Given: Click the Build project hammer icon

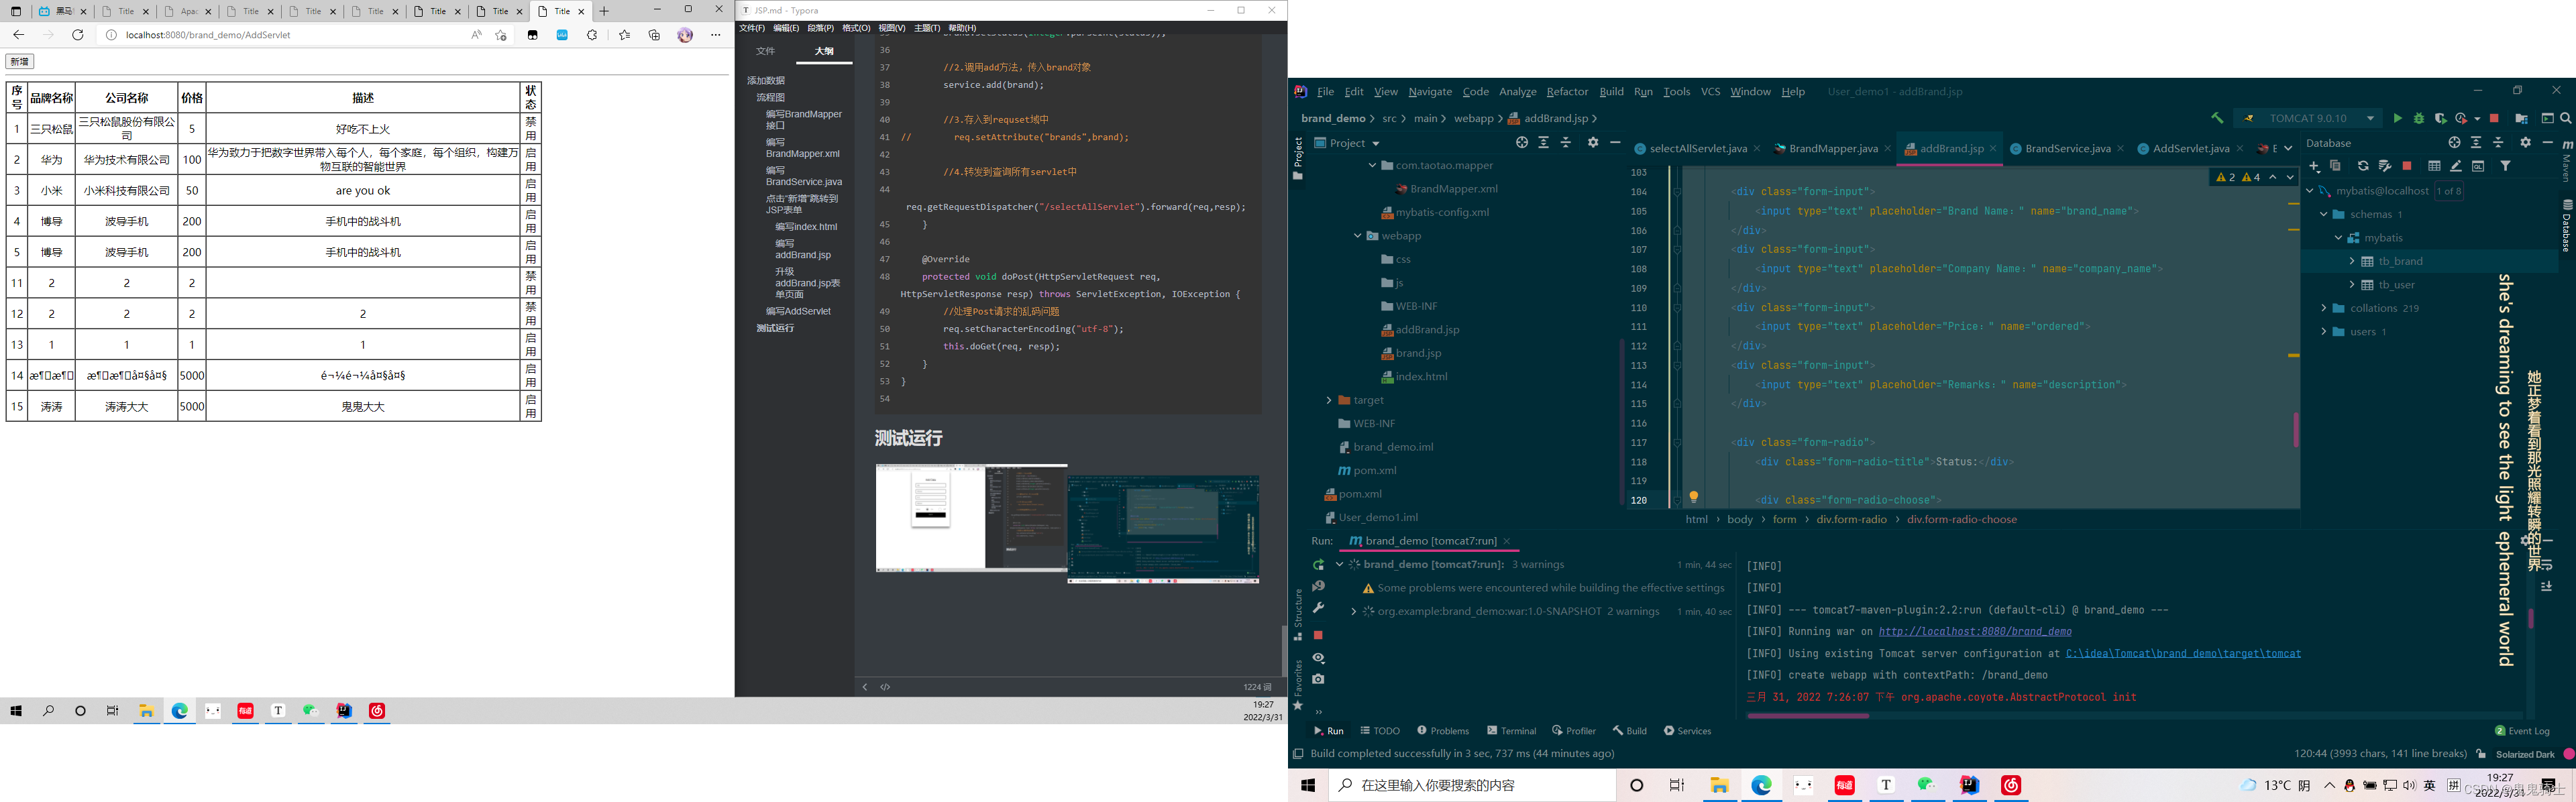Looking at the screenshot, I should (x=2217, y=118).
